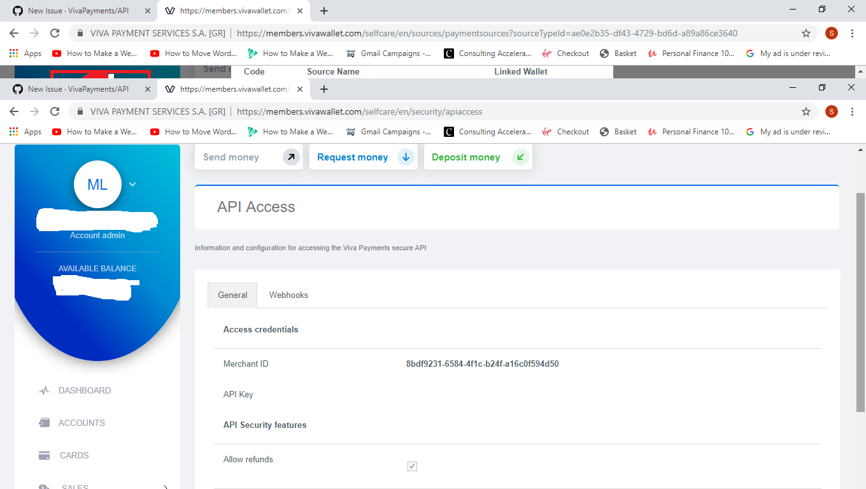Select Accounts from the sidebar
Screen dimensions: 866x489
pyautogui.click(x=83, y=422)
